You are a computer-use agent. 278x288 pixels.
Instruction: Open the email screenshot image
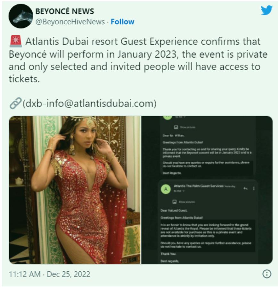pyautogui.click(x=207, y=190)
